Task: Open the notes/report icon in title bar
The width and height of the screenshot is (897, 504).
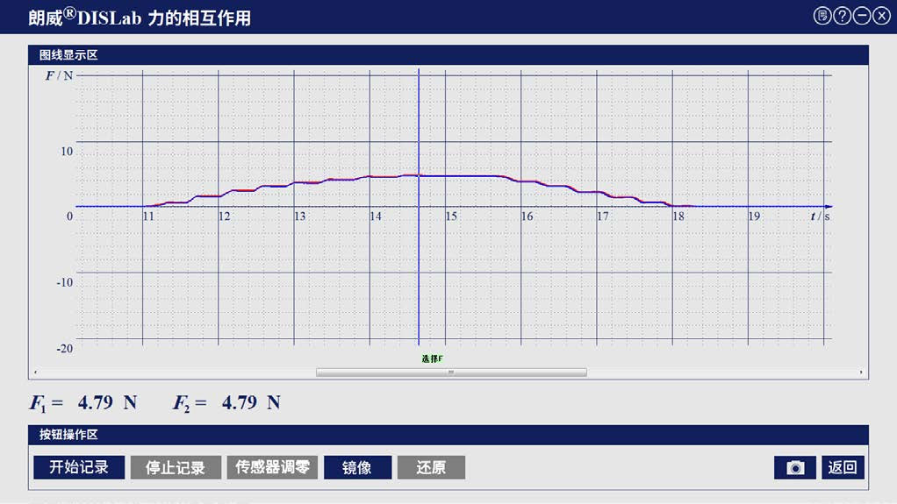Action: [822, 16]
